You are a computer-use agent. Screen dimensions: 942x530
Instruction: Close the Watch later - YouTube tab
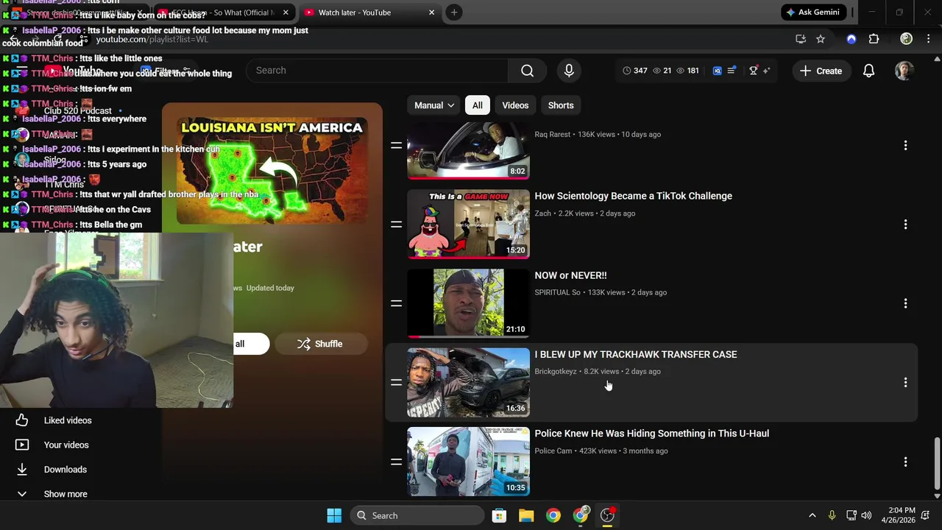[x=431, y=13]
